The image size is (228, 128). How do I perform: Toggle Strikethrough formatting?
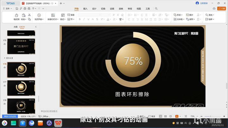(x=93, y=19)
